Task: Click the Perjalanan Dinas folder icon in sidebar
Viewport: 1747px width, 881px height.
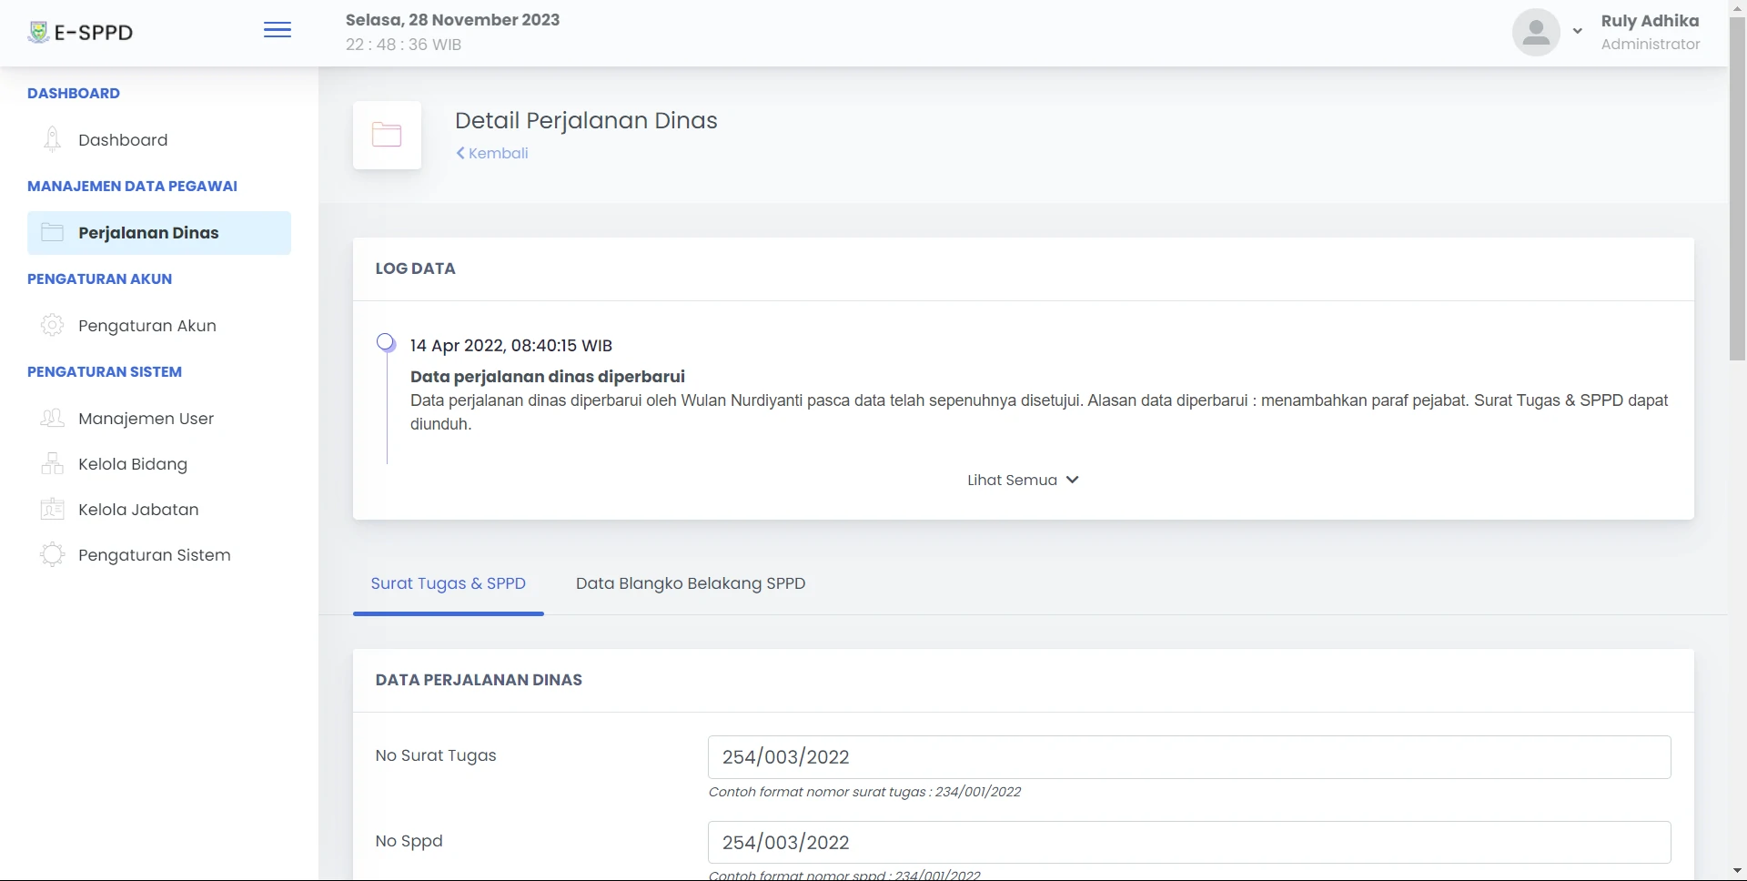Action: point(53,233)
